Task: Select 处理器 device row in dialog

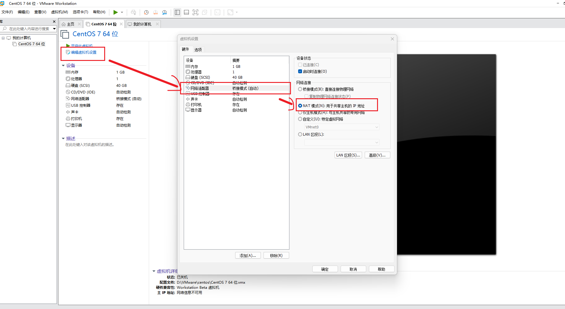Action: [x=236, y=72]
